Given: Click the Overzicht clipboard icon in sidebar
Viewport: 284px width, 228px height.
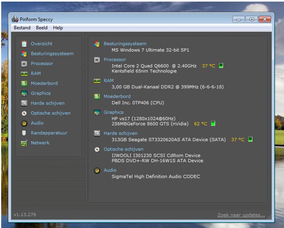Looking at the screenshot, I should [x=24, y=44].
